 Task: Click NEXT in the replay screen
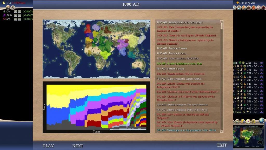tap(78, 146)
